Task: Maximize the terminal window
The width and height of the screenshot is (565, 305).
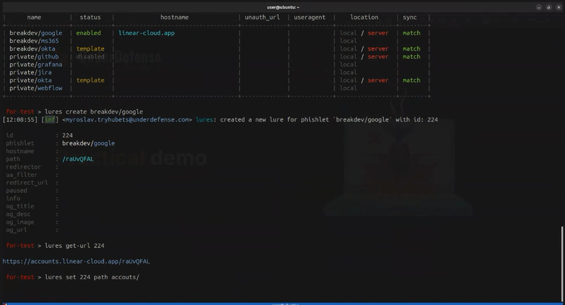Action: click(549, 7)
